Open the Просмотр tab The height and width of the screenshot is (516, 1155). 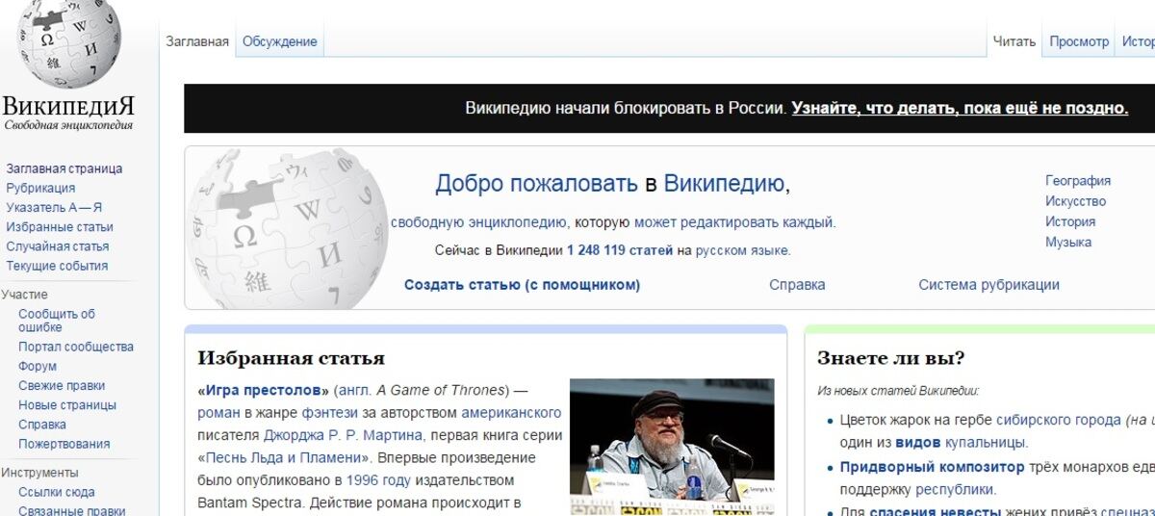[x=1079, y=41]
